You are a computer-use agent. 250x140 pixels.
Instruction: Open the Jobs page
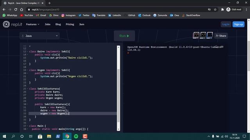tap(48, 24)
